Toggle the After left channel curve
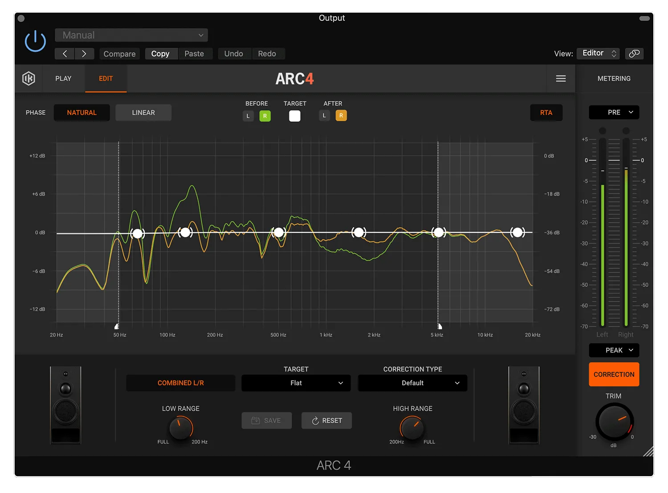 (x=324, y=116)
